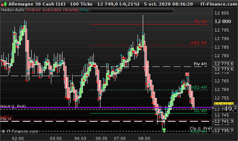The height and width of the screenshot is (141, 238).
Task: Click the 12 800 price axis value
Action: [223, 22]
